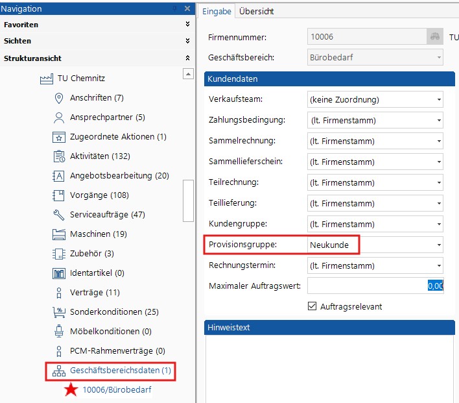The height and width of the screenshot is (403, 459).
Task: Expand the Favoriten section
Action: [188, 25]
